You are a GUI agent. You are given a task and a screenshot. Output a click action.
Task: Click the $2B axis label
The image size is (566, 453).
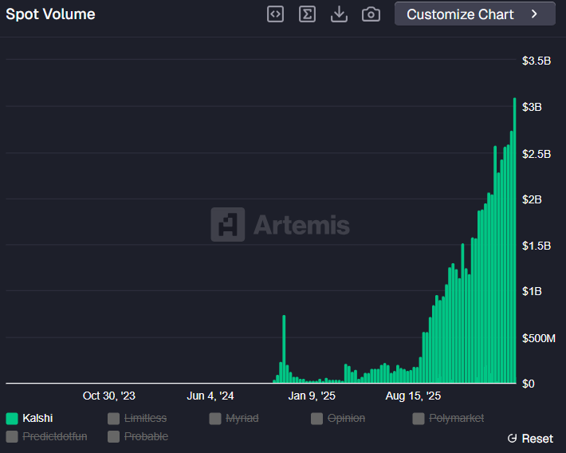[532, 199]
